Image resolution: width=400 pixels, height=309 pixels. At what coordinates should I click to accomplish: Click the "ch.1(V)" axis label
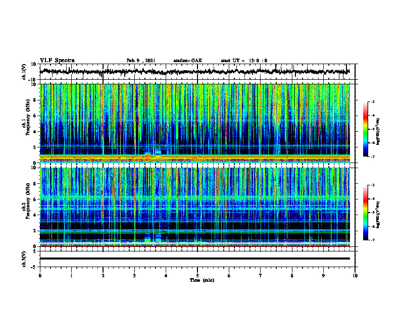tap(24, 72)
